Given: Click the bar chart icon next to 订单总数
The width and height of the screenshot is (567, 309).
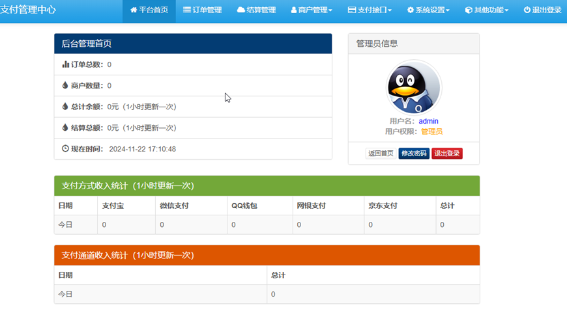Looking at the screenshot, I should pos(65,64).
